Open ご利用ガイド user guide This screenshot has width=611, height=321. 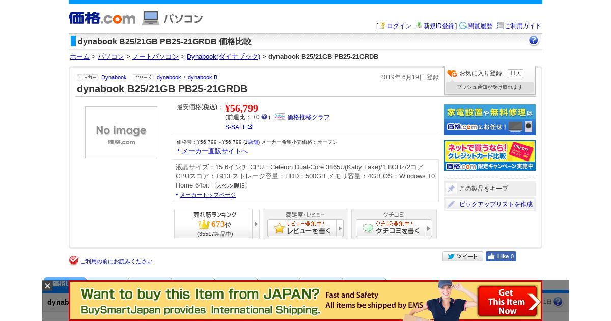tap(522, 26)
